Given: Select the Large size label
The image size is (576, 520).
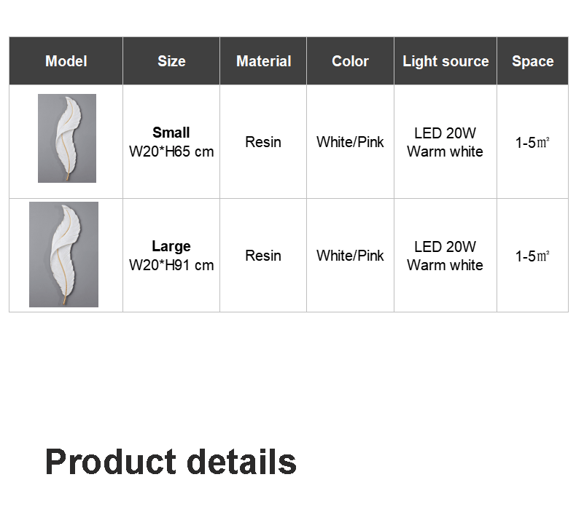Looking at the screenshot, I should pyautogui.click(x=171, y=246).
